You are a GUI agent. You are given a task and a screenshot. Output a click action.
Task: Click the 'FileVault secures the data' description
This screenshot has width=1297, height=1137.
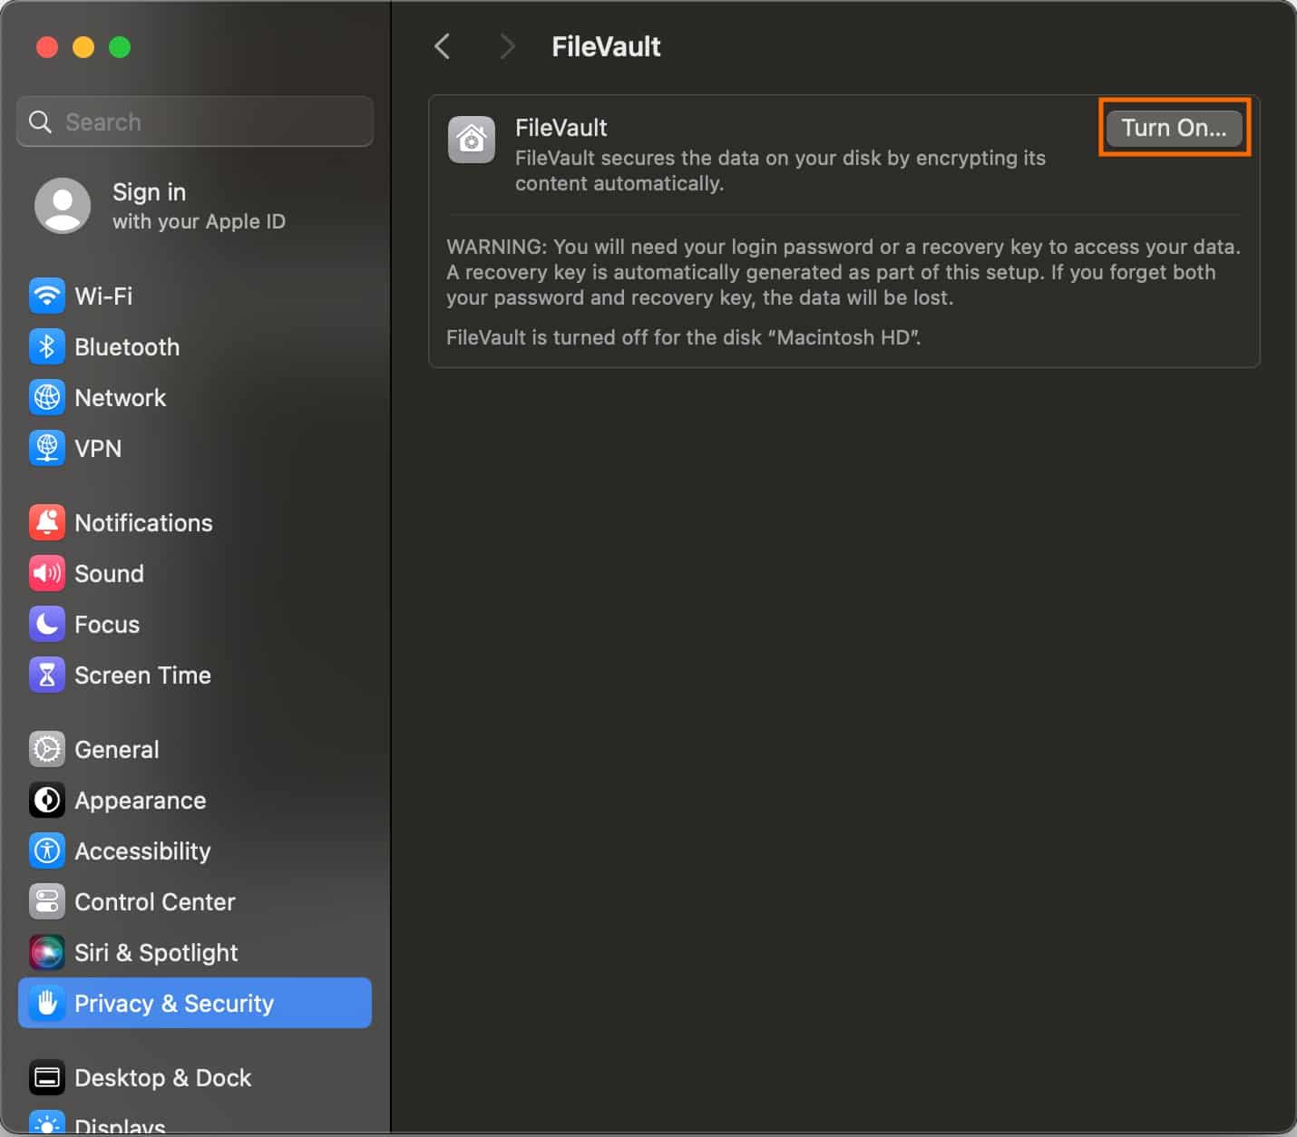pos(780,170)
